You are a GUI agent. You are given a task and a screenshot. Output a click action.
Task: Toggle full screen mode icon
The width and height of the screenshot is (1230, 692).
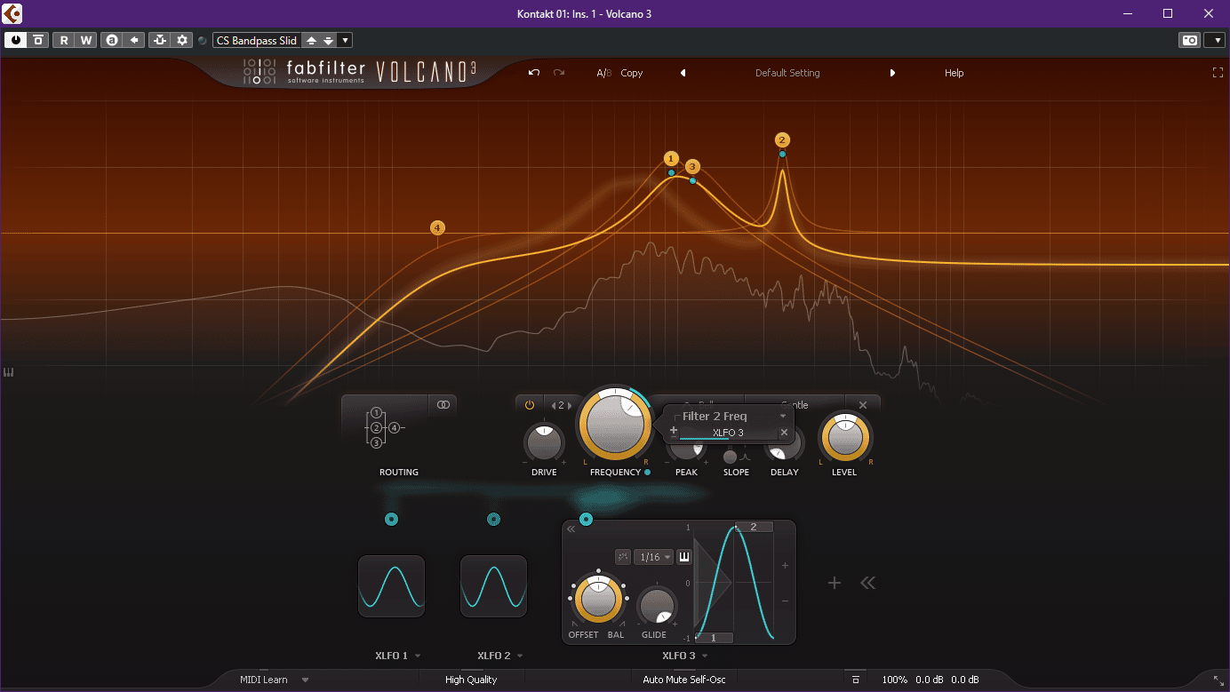pyautogui.click(x=1218, y=73)
